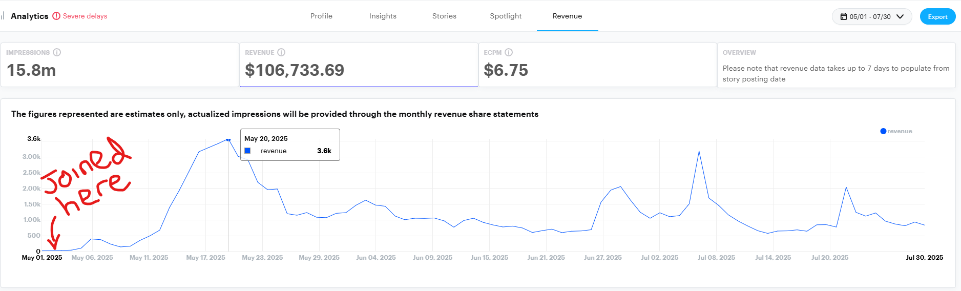Image resolution: width=961 pixels, height=291 pixels.
Task: Select the Spotlight tab
Action: (506, 16)
